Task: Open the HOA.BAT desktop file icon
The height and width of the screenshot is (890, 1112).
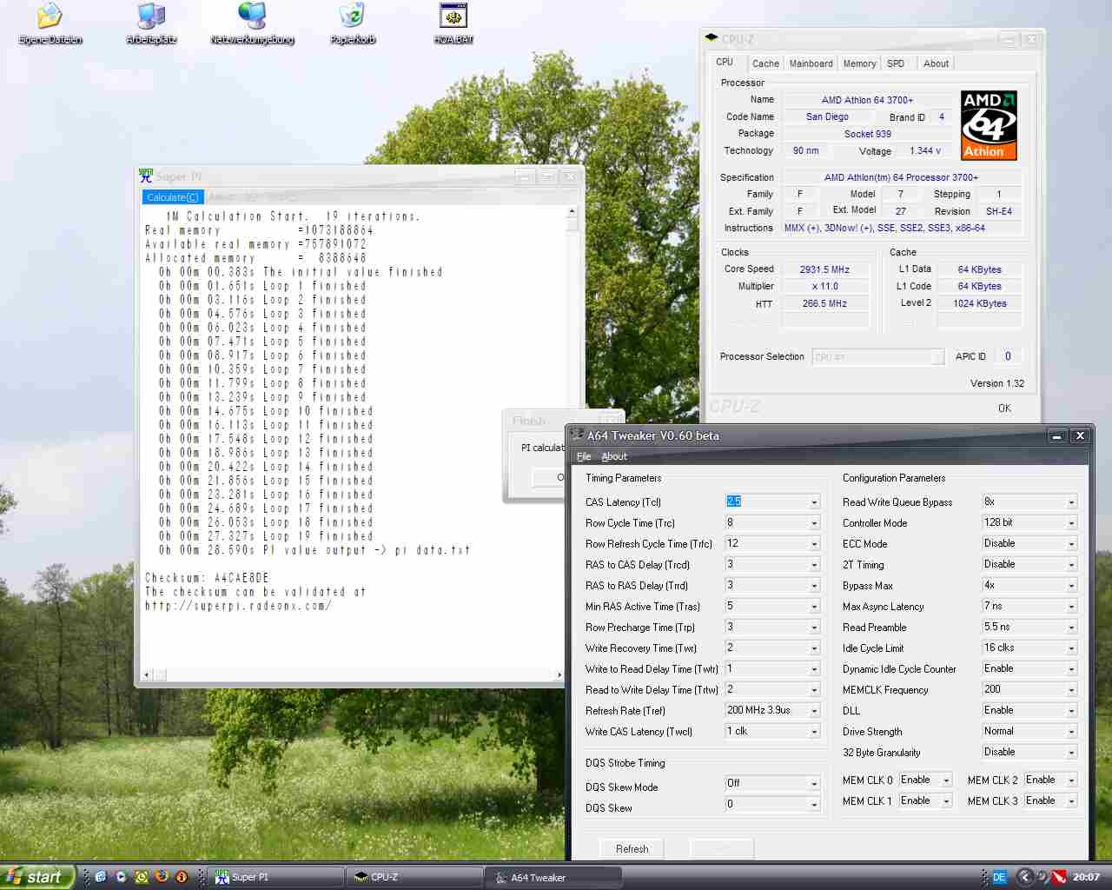Action: pos(453,23)
